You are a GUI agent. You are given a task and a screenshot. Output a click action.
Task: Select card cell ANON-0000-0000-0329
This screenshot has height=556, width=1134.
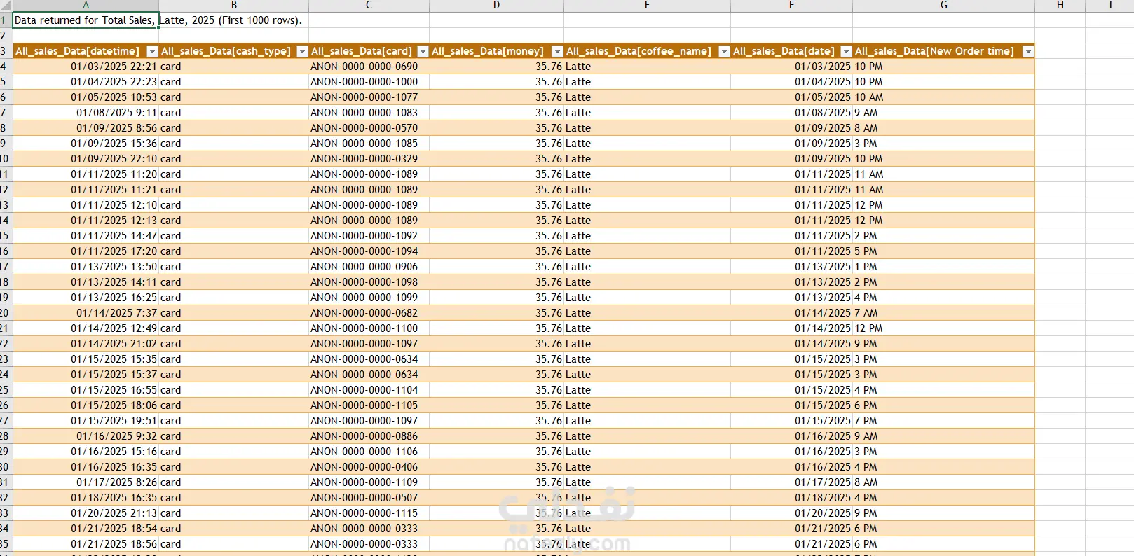click(x=369, y=159)
